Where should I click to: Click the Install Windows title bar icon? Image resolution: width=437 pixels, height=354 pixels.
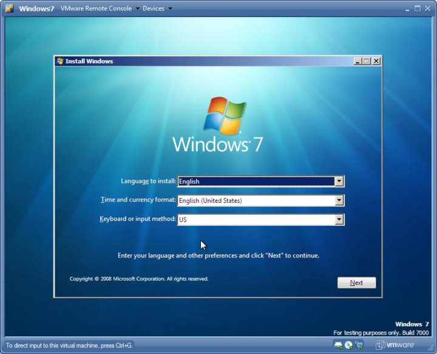[x=59, y=61]
